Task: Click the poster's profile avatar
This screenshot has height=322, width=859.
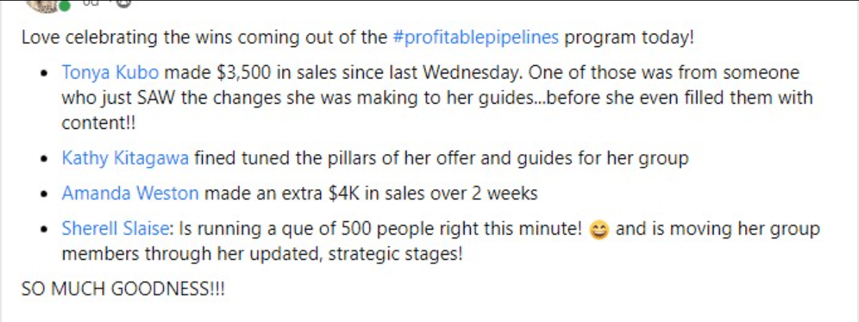Action: (x=42, y=3)
